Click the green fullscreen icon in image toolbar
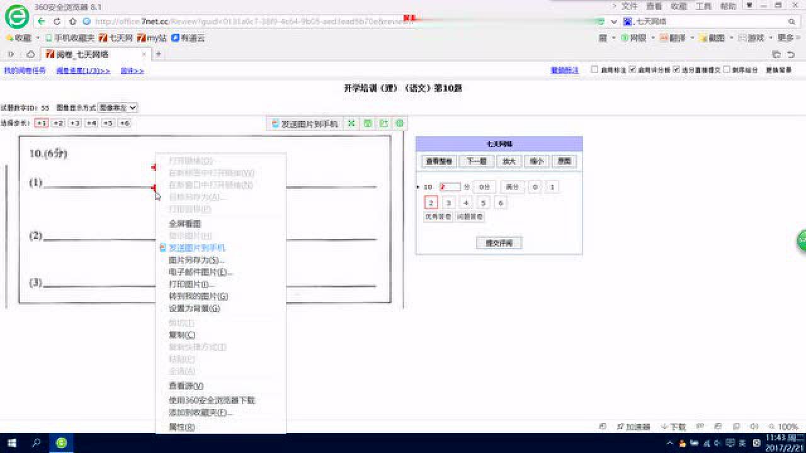 click(351, 123)
